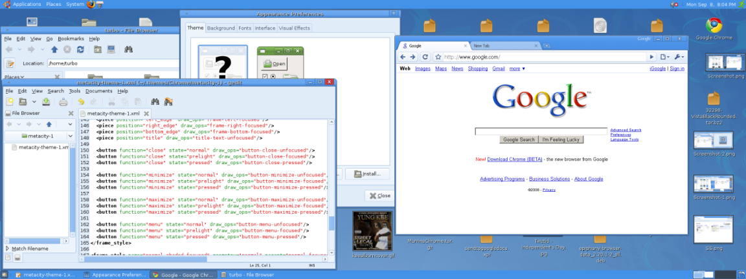Open Places dropdown in File Browser sidebar

coord(15,77)
